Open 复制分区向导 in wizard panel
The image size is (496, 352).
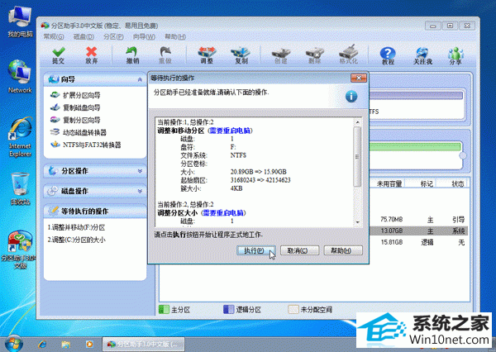click(x=75, y=120)
